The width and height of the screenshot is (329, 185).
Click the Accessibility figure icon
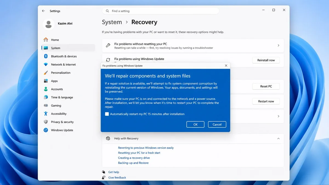(46, 114)
